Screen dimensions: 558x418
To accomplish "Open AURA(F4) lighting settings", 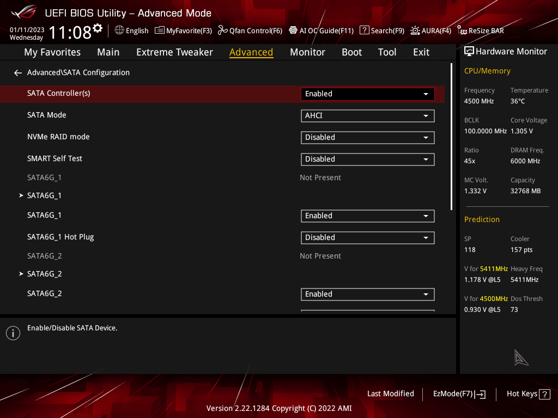I will pos(430,30).
